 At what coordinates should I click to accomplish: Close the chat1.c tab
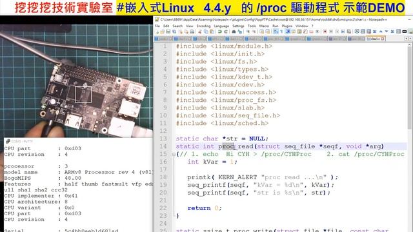click(383, 39)
